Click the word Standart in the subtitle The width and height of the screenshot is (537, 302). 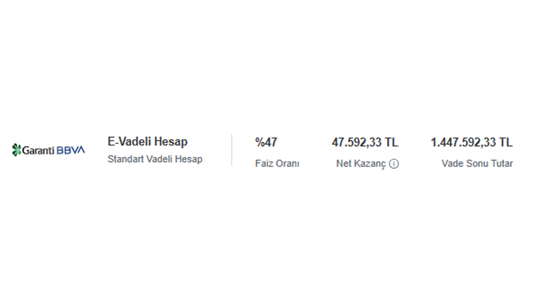[x=126, y=159]
